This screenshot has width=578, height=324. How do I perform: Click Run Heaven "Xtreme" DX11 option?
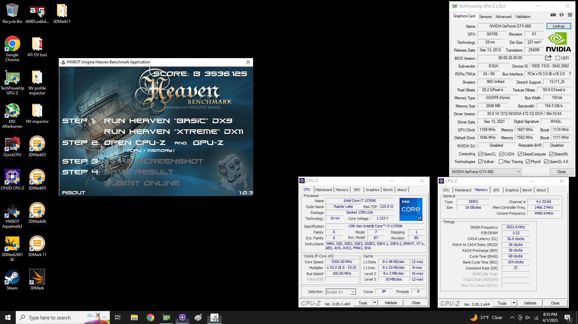click(174, 132)
